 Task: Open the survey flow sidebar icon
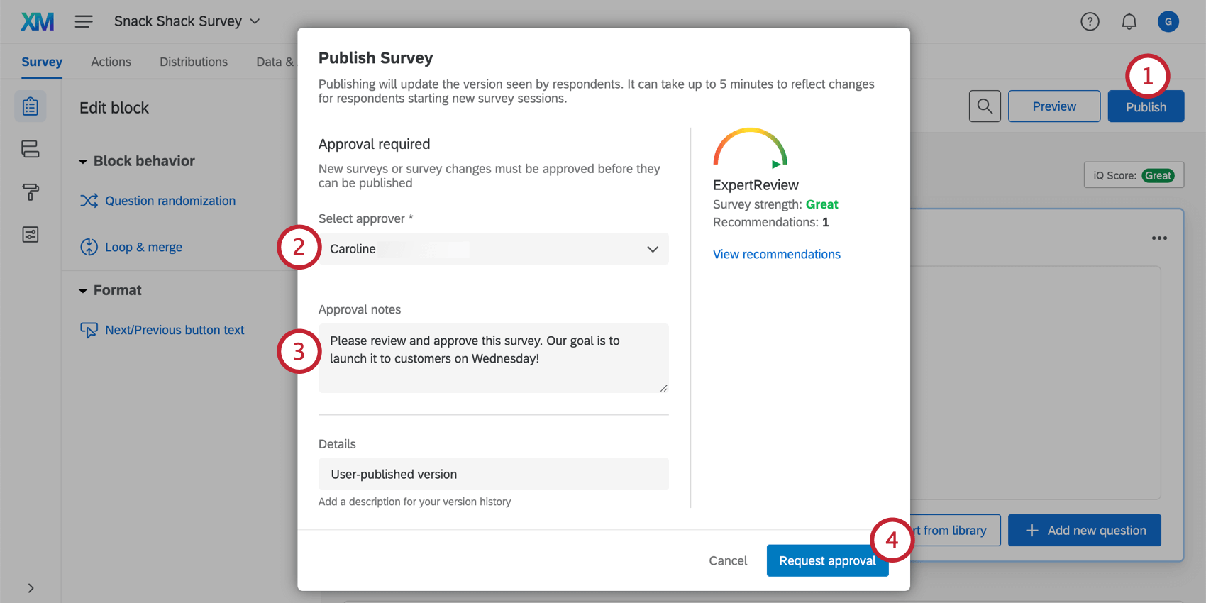31,149
